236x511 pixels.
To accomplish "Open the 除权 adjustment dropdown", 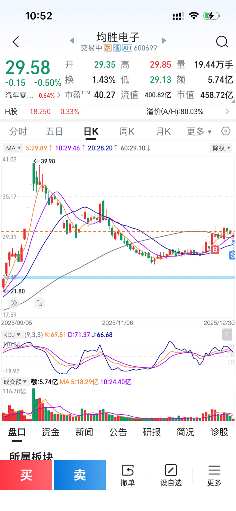I will pyautogui.click(x=221, y=148).
